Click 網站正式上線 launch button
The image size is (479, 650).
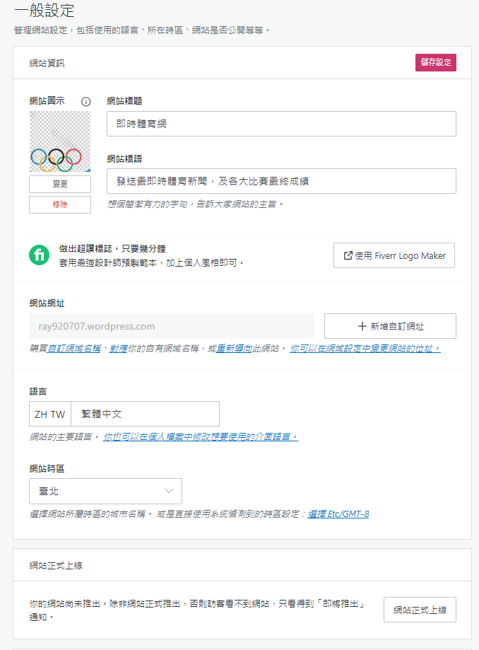[x=420, y=610]
